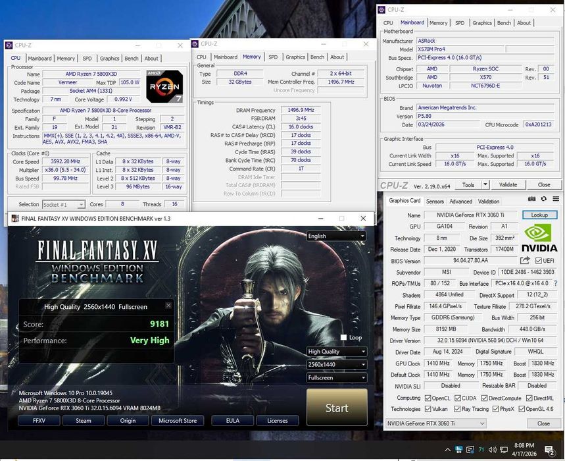Toggle the UEFI checkbox in GPU-Z
The image size is (565, 461).
pyautogui.click(x=538, y=260)
